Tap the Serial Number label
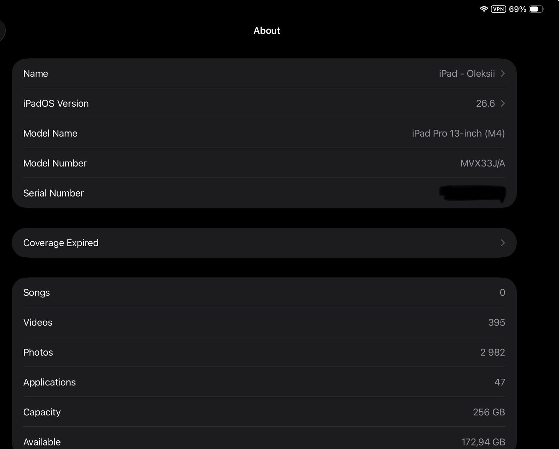The height and width of the screenshot is (449, 559). (53, 193)
